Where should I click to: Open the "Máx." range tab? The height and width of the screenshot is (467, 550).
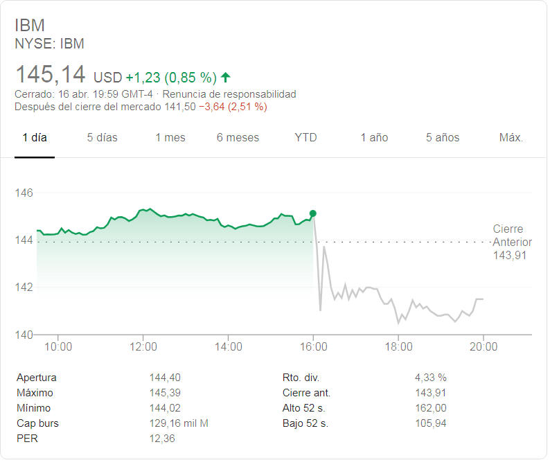[x=511, y=137]
